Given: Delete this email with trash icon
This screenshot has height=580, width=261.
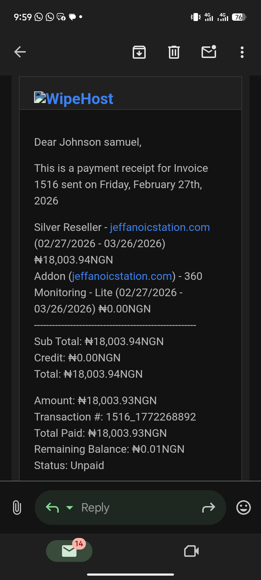Looking at the screenshot, I should [x=174, y=52].
